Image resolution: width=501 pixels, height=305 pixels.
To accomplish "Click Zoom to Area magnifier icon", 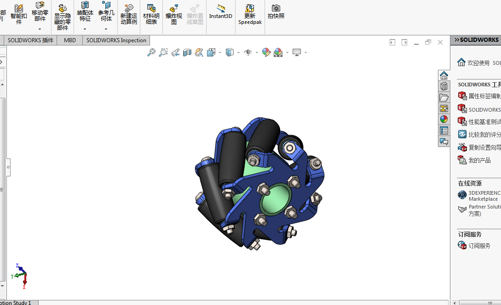I will coord(163,52).
